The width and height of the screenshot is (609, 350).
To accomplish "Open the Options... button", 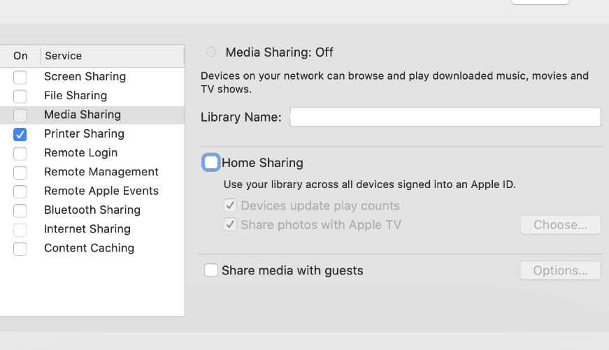I will click(560, 270).
